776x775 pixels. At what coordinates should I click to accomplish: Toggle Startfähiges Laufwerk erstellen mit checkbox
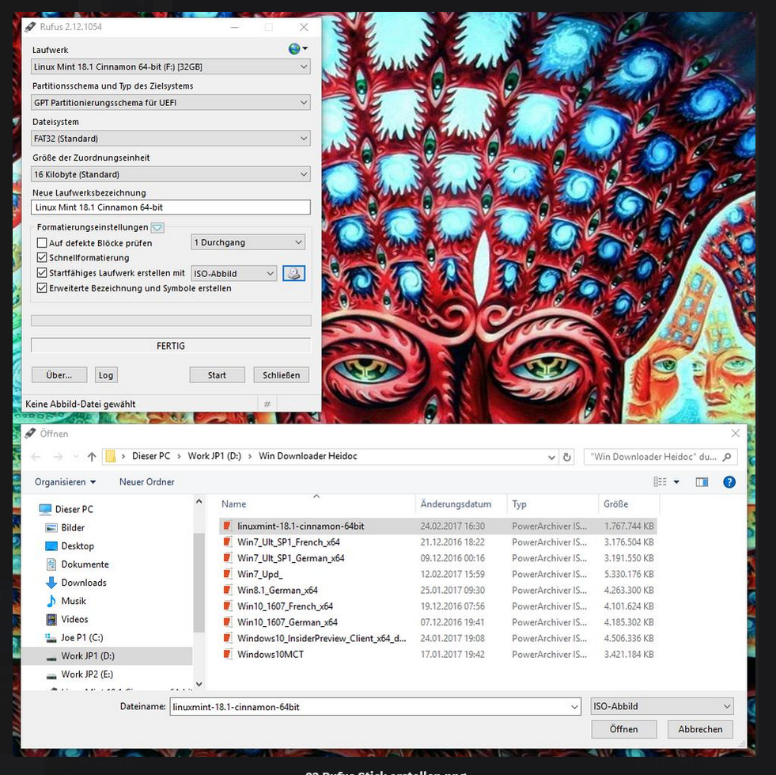coord(42,272)
